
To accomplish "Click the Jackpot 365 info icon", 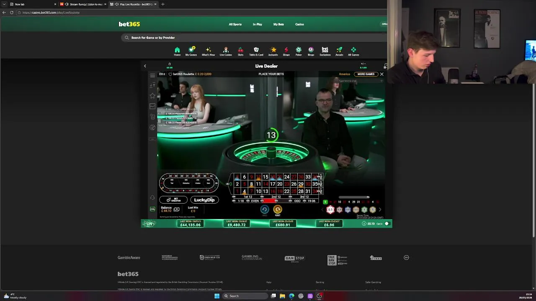I will point(364,224).
